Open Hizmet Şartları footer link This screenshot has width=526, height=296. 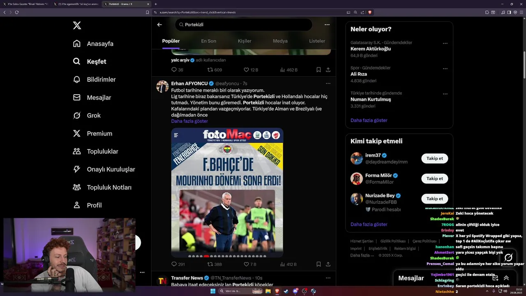[x=362, y=241]
